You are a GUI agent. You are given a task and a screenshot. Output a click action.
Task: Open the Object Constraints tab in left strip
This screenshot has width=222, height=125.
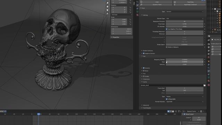pyautogui.click(x=137, y=8)
